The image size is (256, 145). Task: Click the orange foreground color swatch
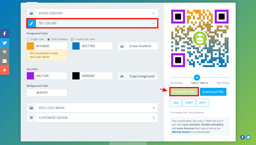click(x=30, y=46)
